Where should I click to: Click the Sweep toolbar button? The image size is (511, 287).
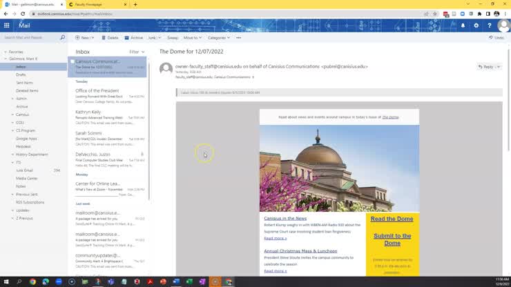pyautogui.click(x=173, y=38)
